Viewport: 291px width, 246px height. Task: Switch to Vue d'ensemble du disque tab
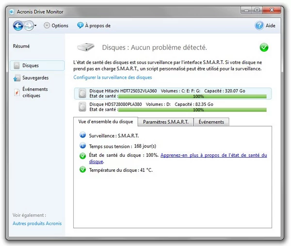pos(106,122)
